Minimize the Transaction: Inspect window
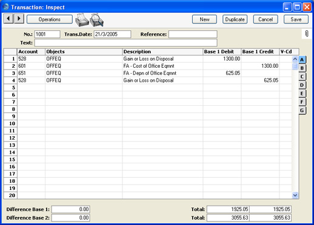Screen dimensions: 314x225 (x=287, y=7)
